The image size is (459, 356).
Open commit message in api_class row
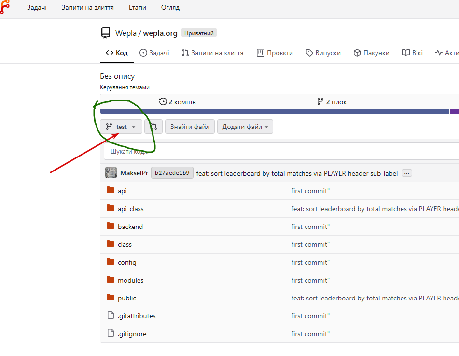point(375,209)
